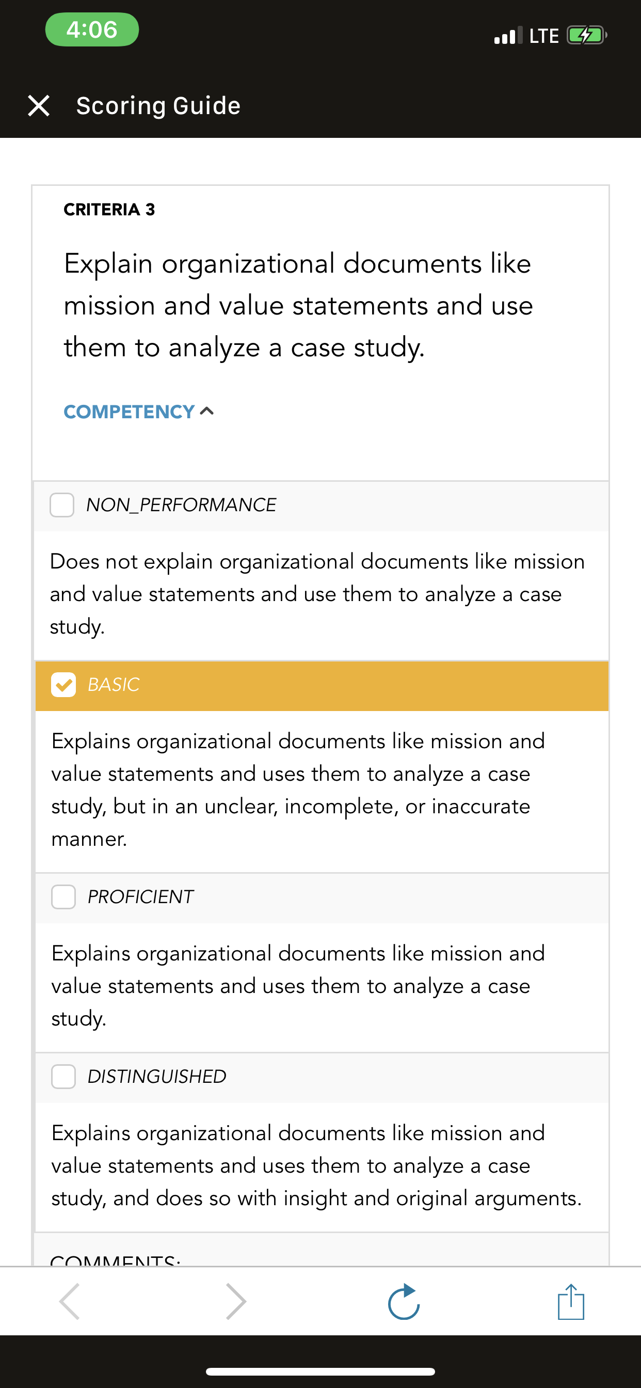The height and width of the screenshot is (1388, 641).
Task: Tap the browser back arrow
Action: (x=70, y=1301)
